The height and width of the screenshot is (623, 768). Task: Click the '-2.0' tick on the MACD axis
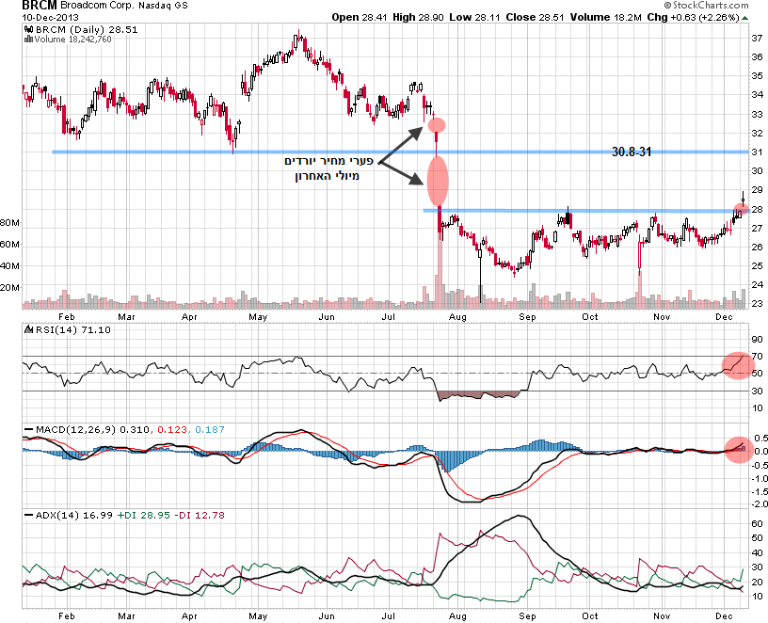coord(758,504)
